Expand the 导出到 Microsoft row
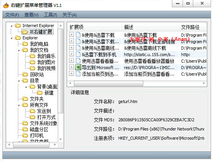 click(x=71, y=67)
